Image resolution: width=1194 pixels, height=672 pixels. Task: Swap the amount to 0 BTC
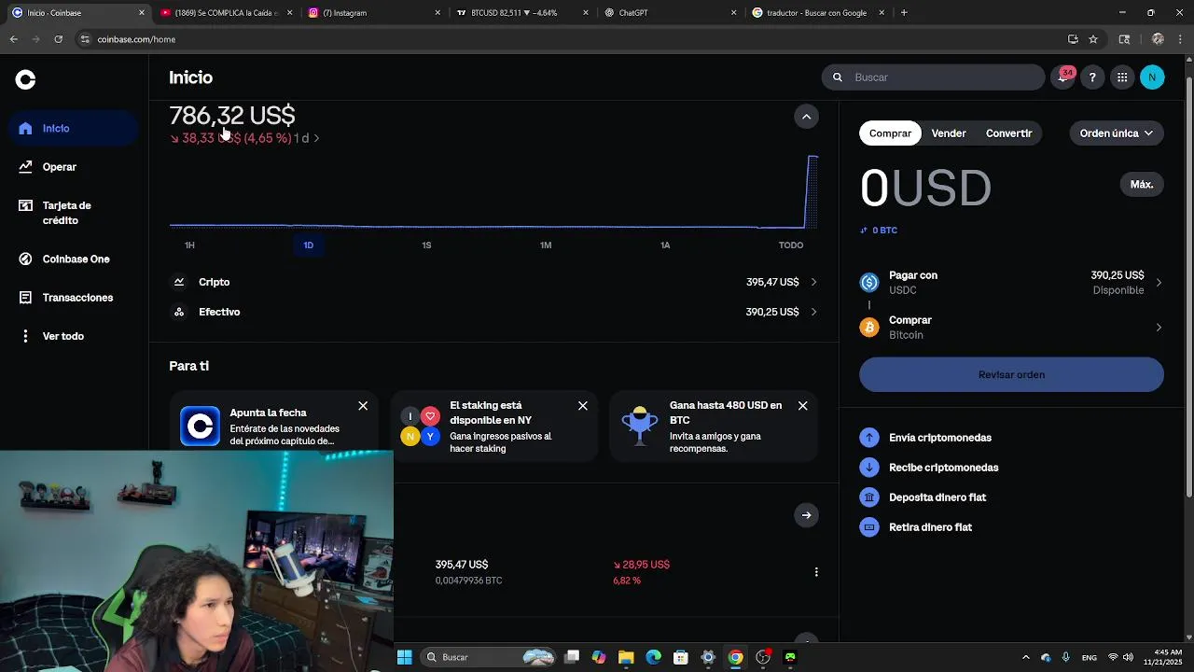coord(879,231)
